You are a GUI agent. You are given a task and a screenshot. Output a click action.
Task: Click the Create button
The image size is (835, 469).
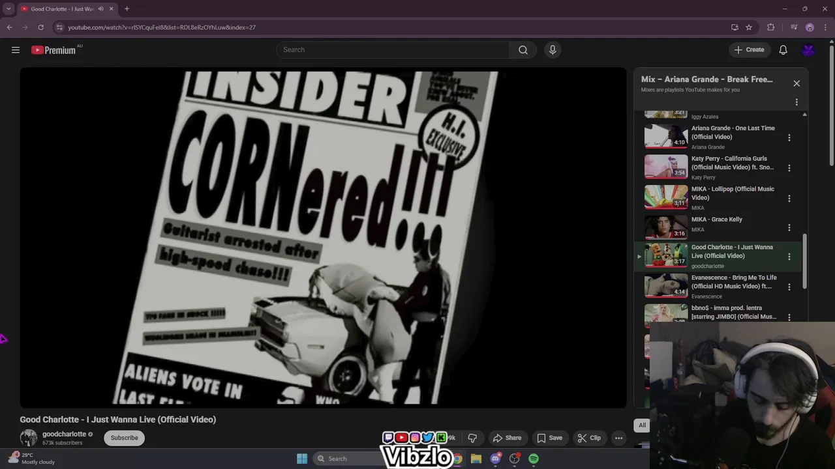pyautogui.click(x=749, y=50)
